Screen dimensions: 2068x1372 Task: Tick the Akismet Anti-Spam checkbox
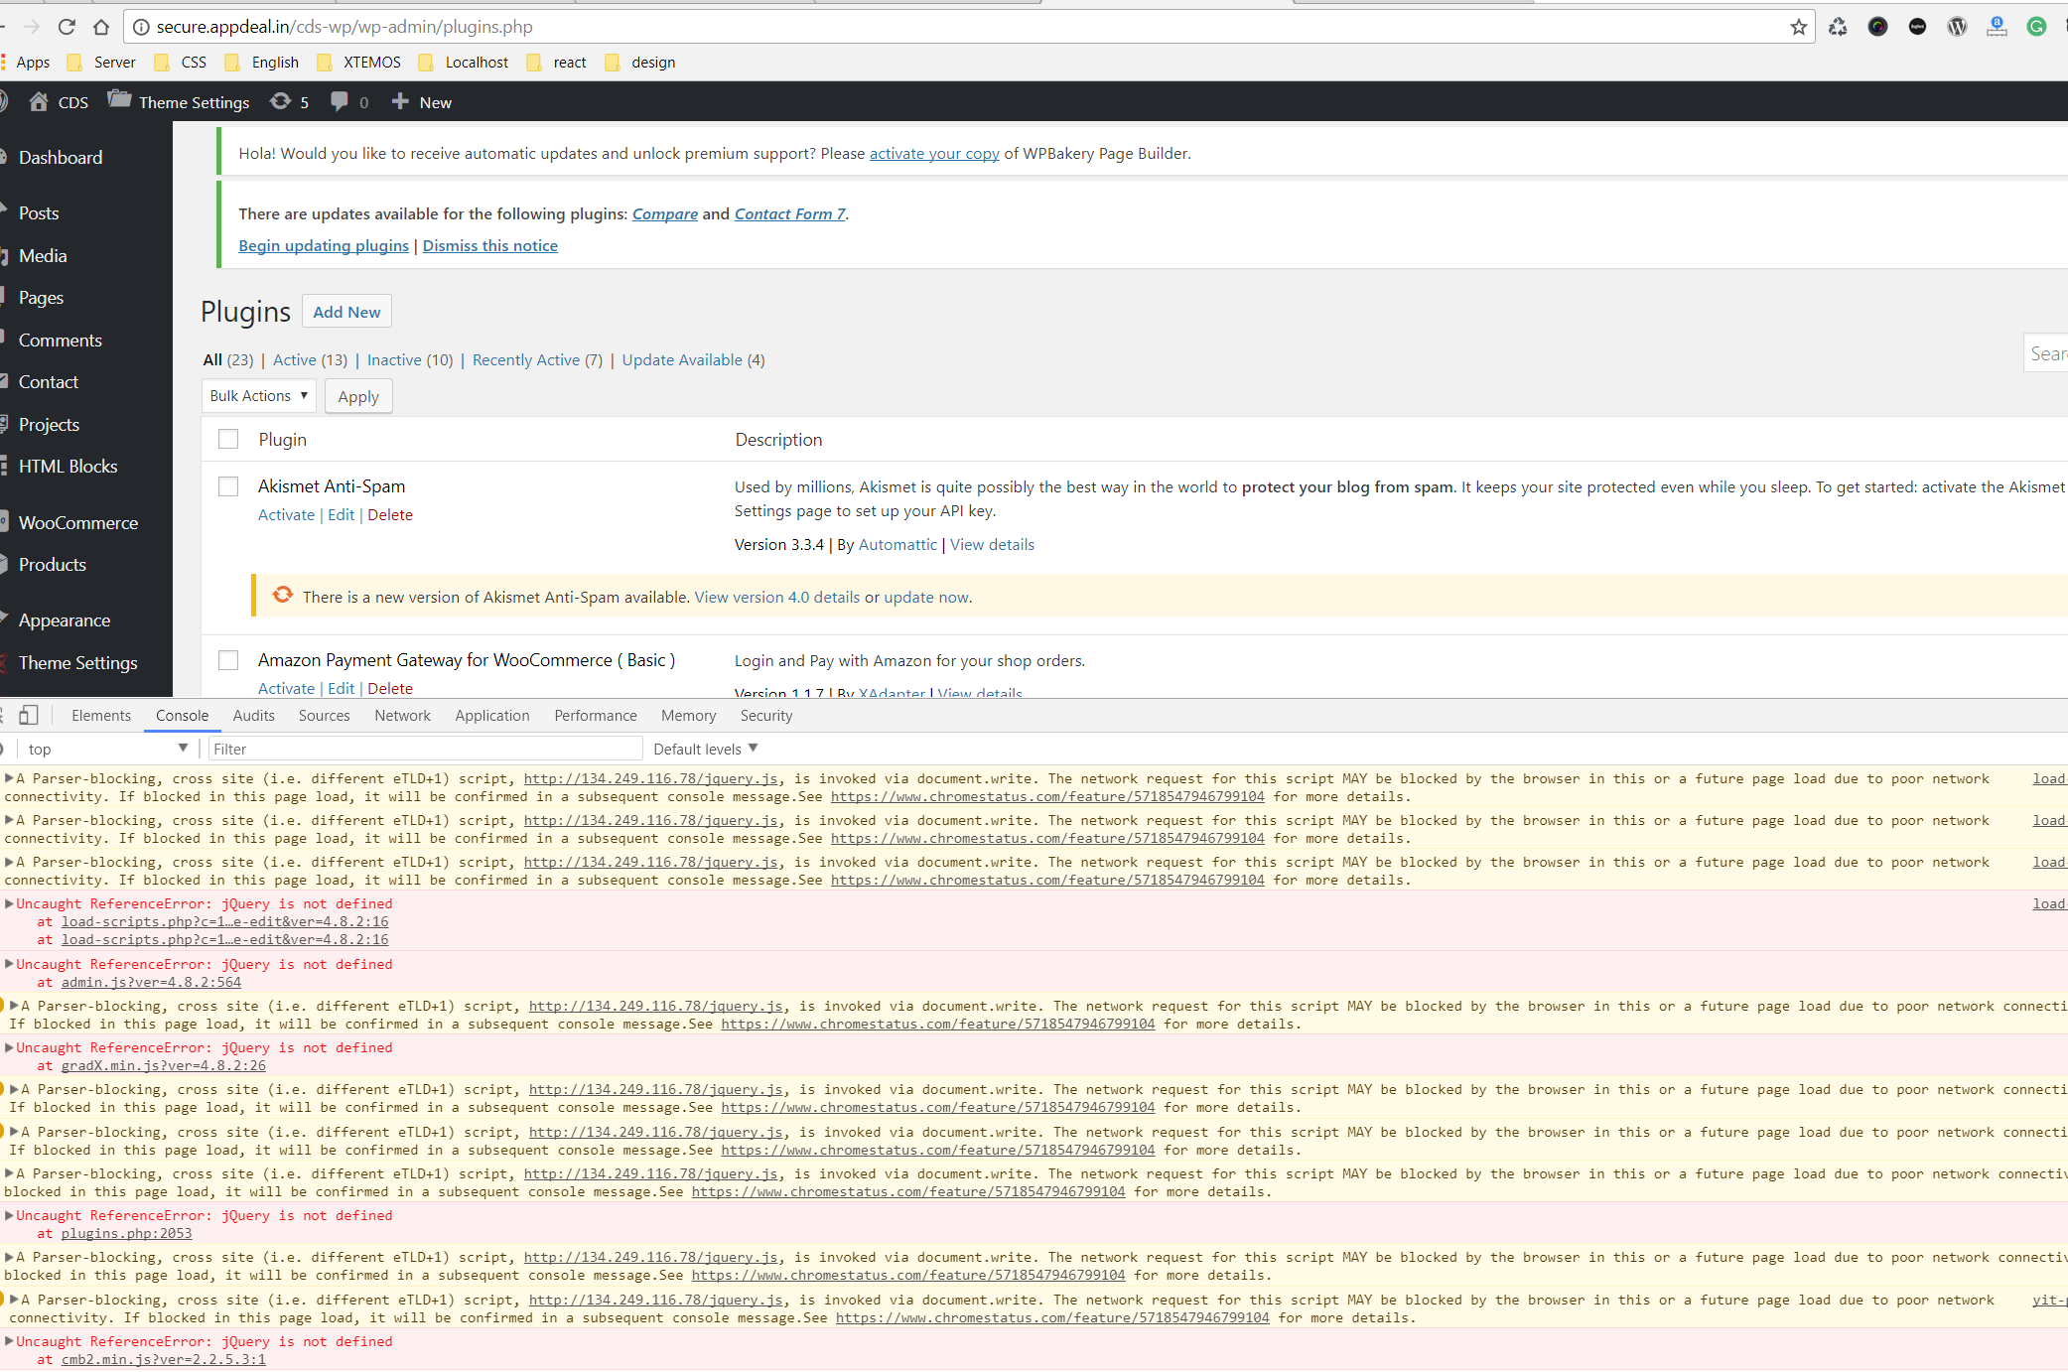[228, 486]
